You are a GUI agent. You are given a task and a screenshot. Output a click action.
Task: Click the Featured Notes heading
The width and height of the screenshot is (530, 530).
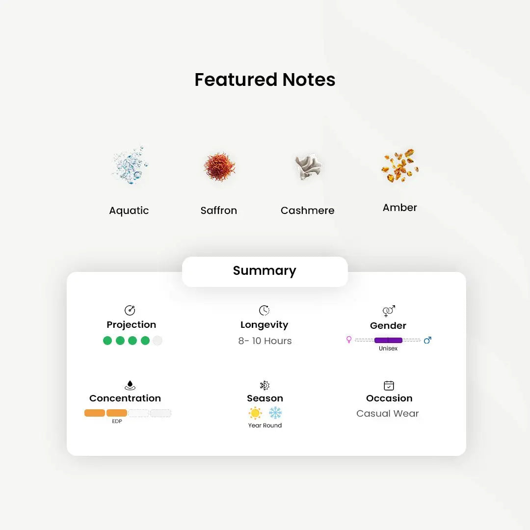coord(265,80)
